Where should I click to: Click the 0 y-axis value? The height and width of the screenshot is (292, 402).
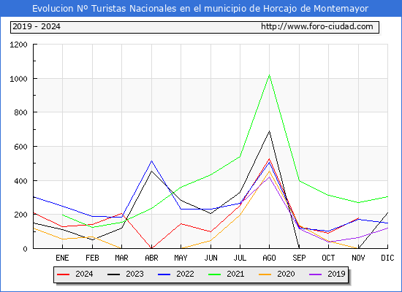pos(25,249)
